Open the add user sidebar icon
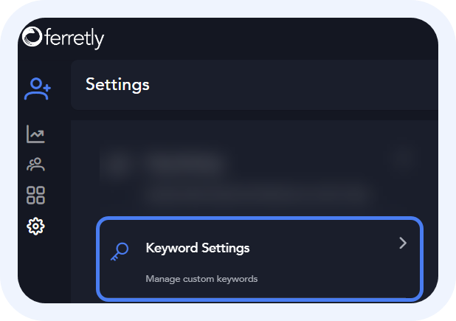This screenshot has width=456, height=321. (x=36, y=89)
